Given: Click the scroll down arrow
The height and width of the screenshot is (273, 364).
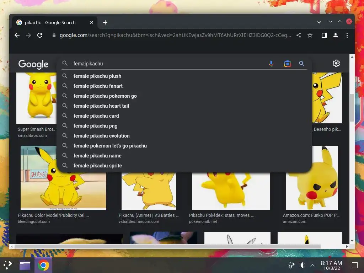Looking at the screenshot, I should pyautogui.click(x=352, y=241).
